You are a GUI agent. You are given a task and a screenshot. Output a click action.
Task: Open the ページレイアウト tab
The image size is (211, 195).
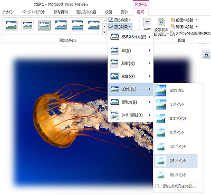point(33,12)
